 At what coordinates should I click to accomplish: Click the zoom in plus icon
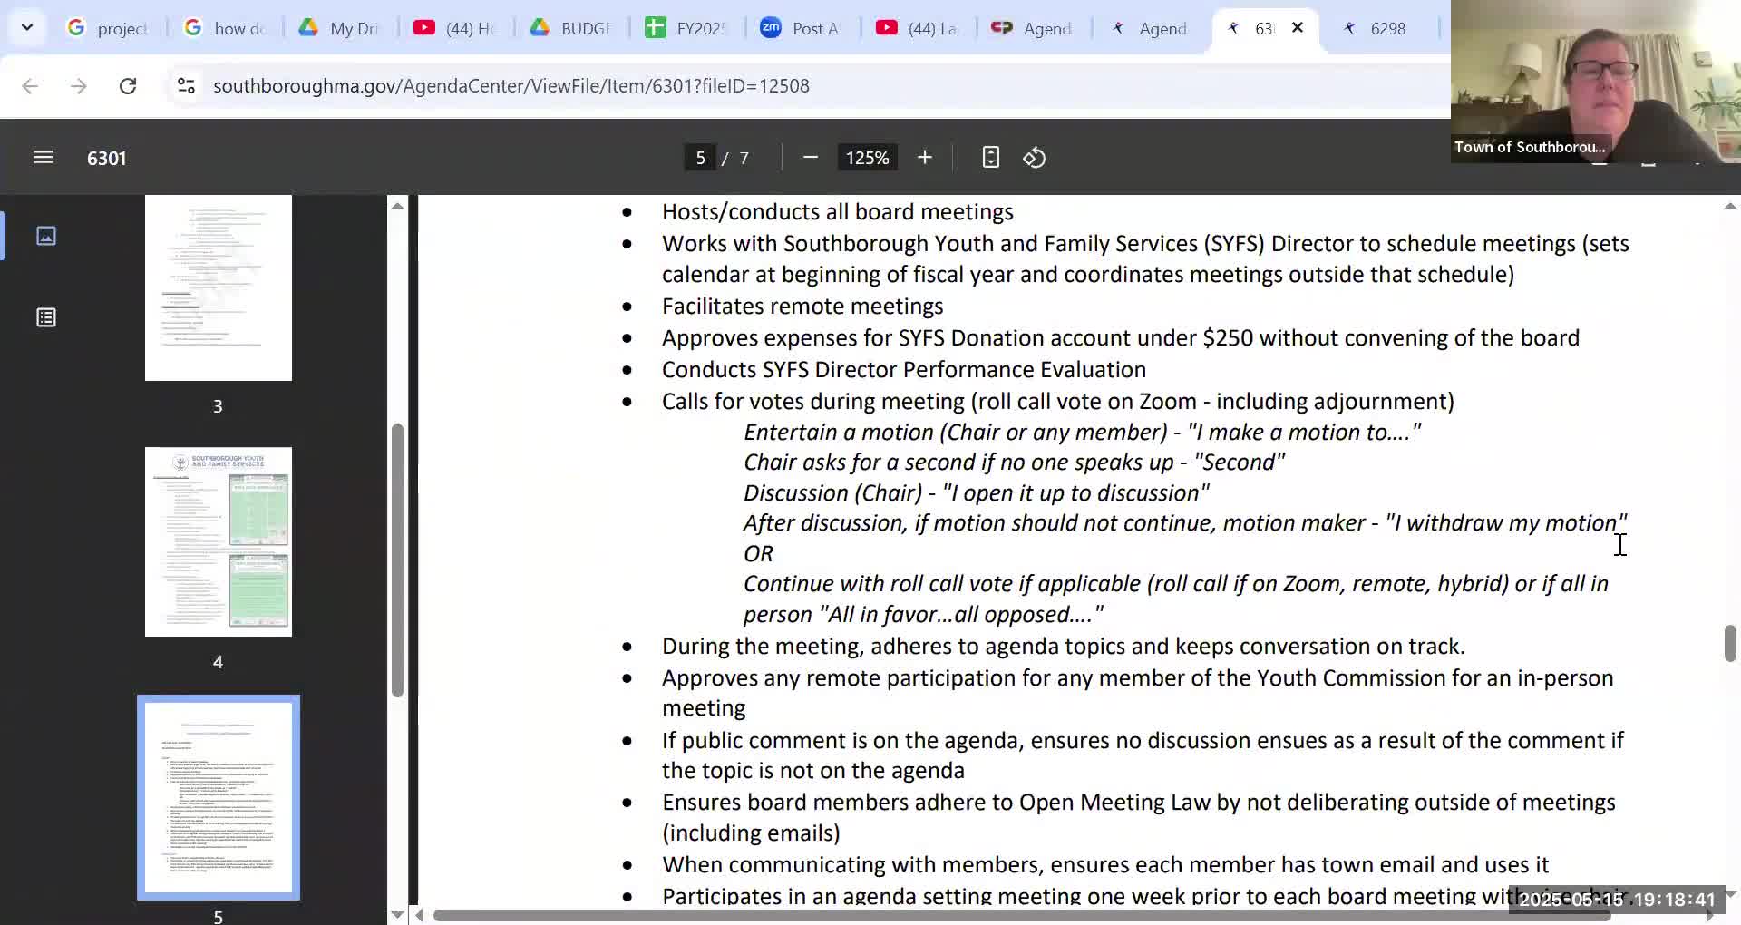[x=924, y=158]
